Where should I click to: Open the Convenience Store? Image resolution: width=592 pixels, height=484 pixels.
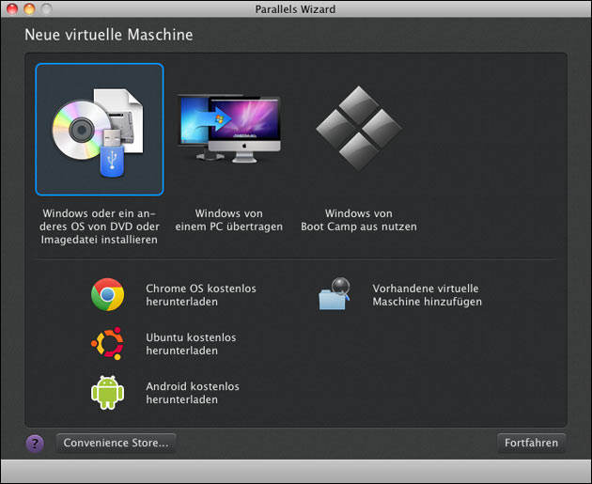[116, 443]
